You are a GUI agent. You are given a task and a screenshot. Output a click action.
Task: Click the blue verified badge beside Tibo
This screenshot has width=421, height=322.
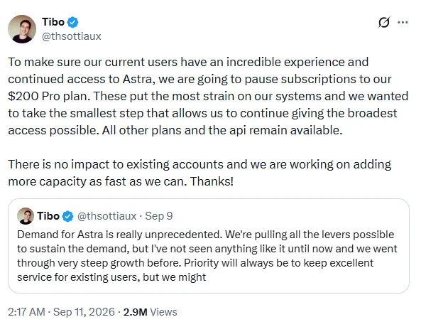coord(72,22)
